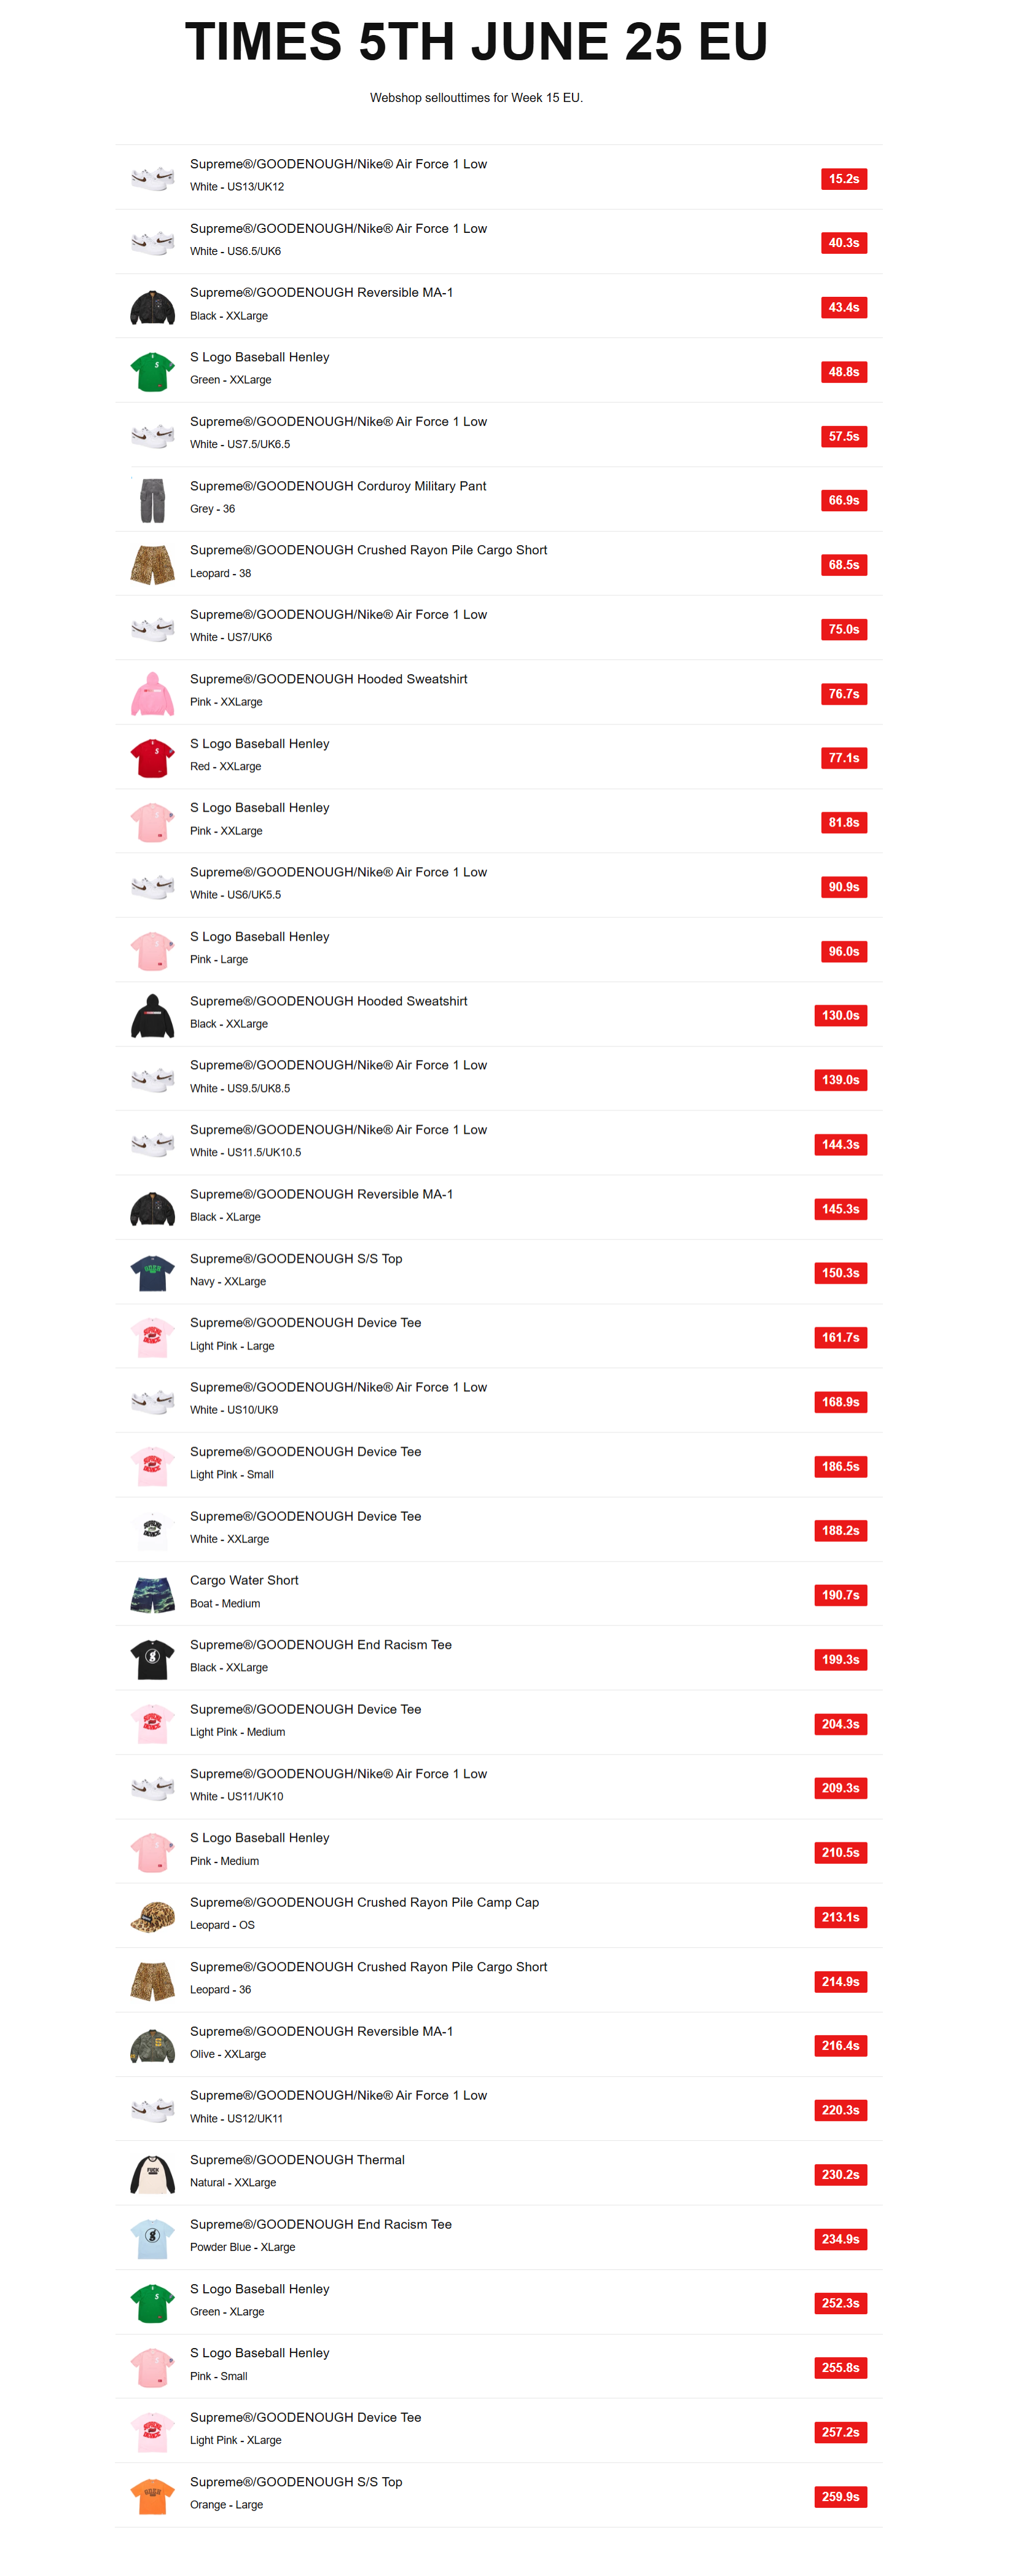The image size is (1010, 2576).
Task: Click the olive Reversible MA-1 jacket image
Action: coord(152,2046)
